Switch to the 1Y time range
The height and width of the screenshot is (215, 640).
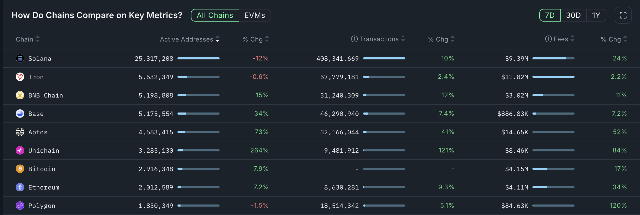pos(596,15)
